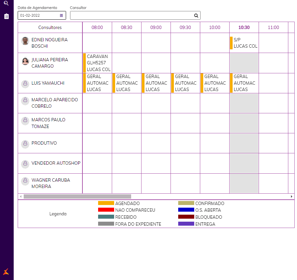The height and width of the screenshot is (280, 297).
Task: Click Ednei Nogueira Boschi's avatar photo
Action: (x=25, y=41)
